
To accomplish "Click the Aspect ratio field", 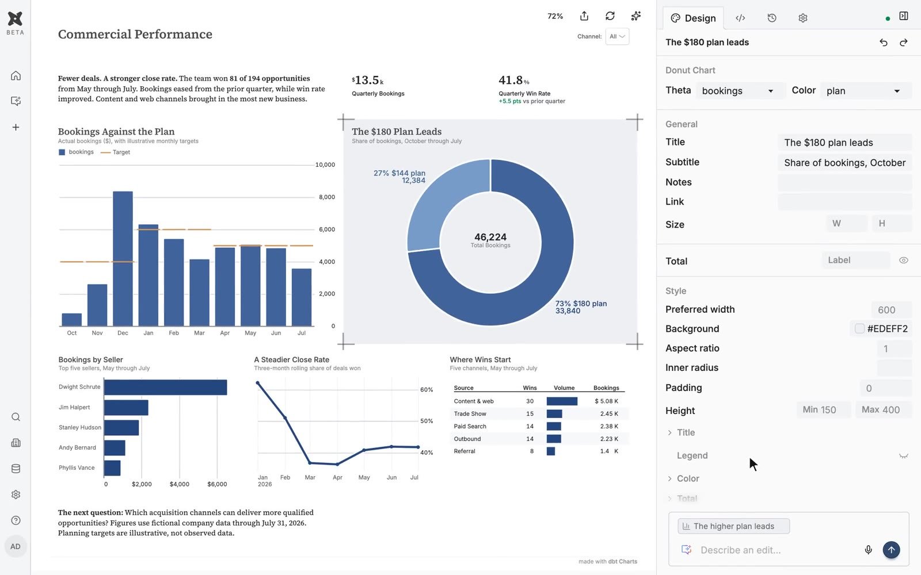I will [x=894, y=348].
